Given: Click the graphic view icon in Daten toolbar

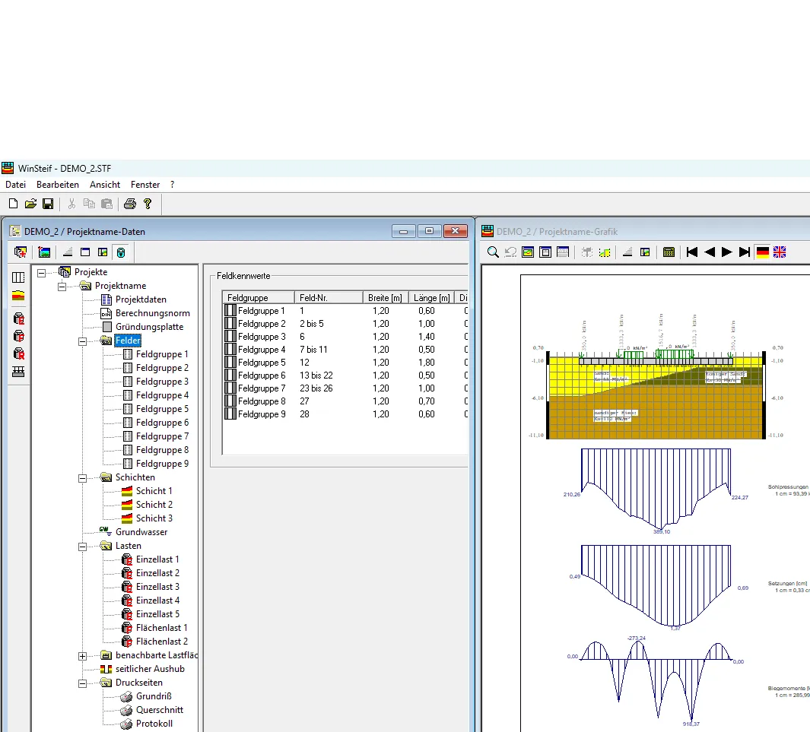Looking at the screenshot, I should point(44,252).
